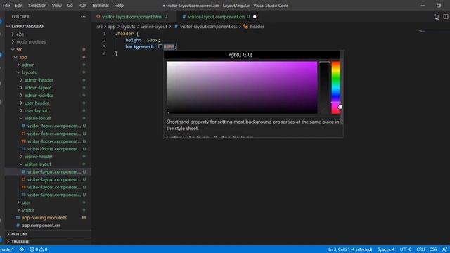This screenshot has width=450, height=253.
Task: Click errors and warnings status indicator
Action: [39, 249]
